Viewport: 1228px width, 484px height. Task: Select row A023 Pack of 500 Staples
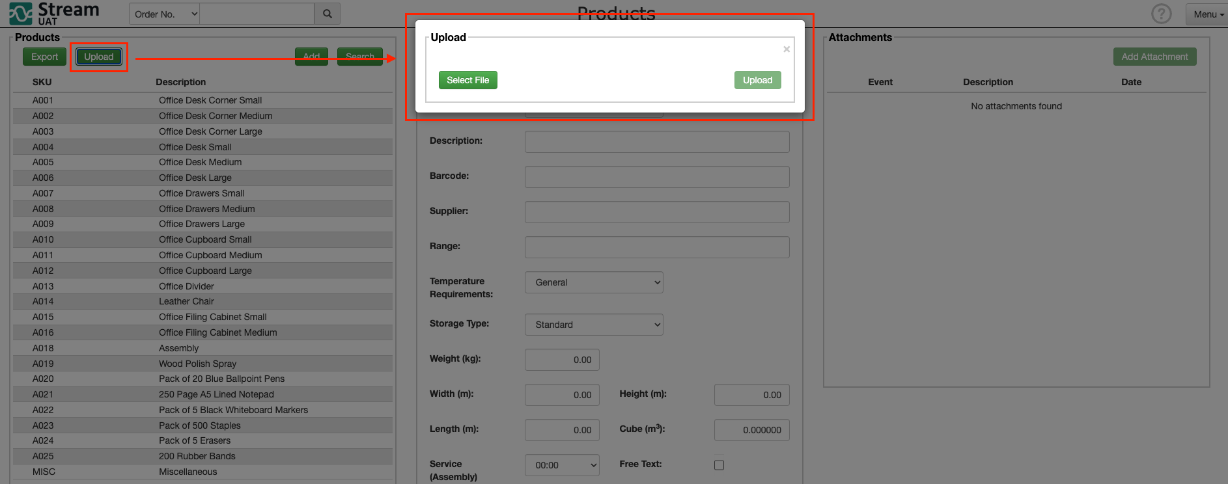[202, 425]
